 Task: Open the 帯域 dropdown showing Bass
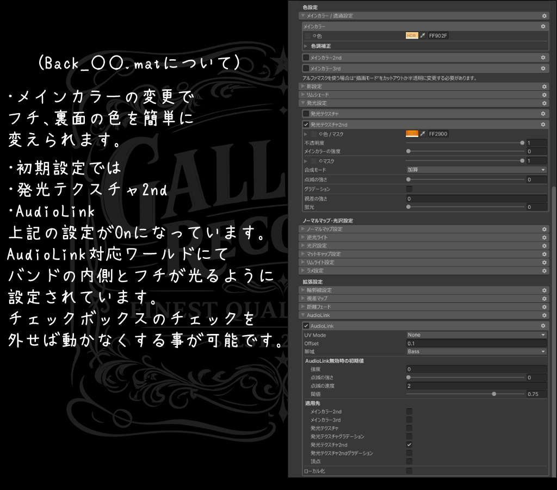tap(476, 351)
